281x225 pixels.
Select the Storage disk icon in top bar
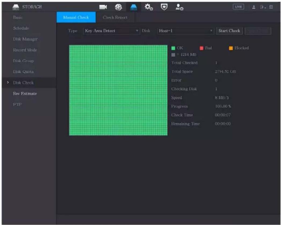click(134, 7)
